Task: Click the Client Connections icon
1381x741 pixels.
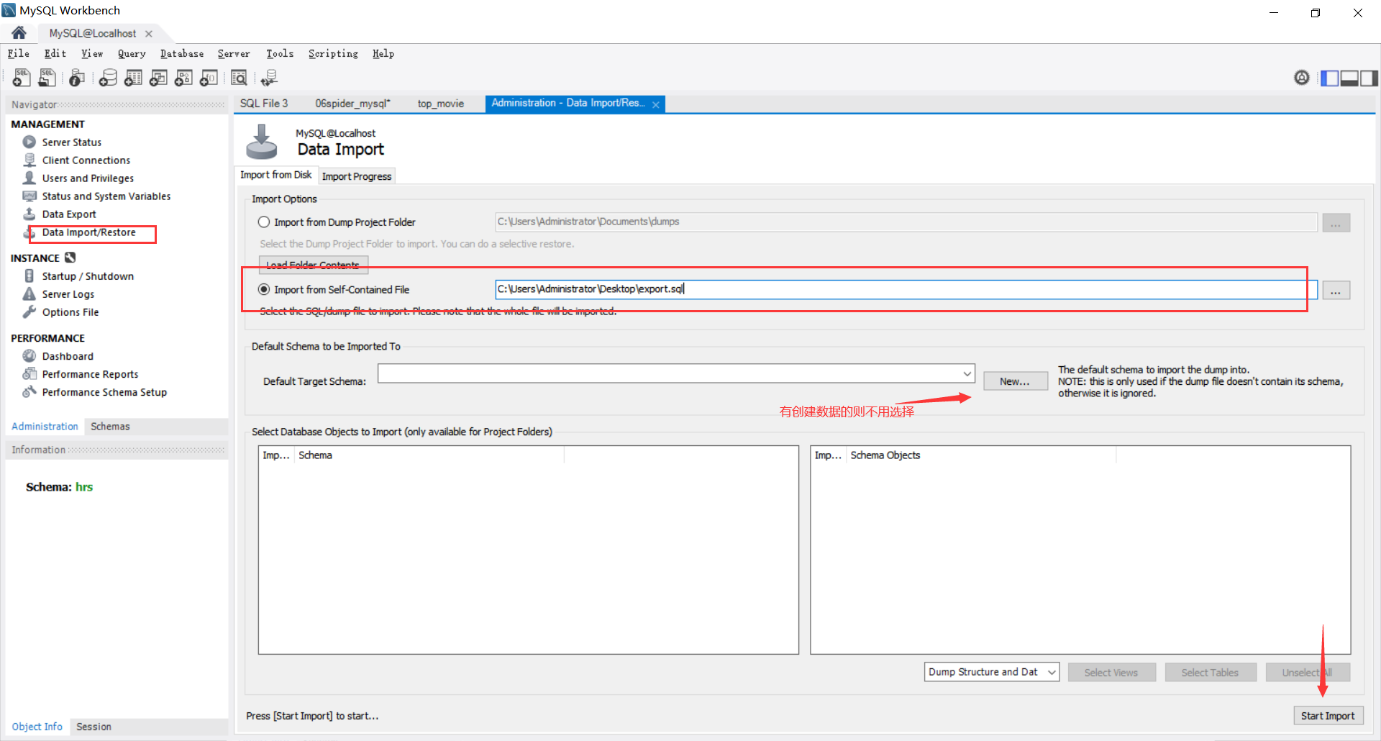Action: click(29, 160)
